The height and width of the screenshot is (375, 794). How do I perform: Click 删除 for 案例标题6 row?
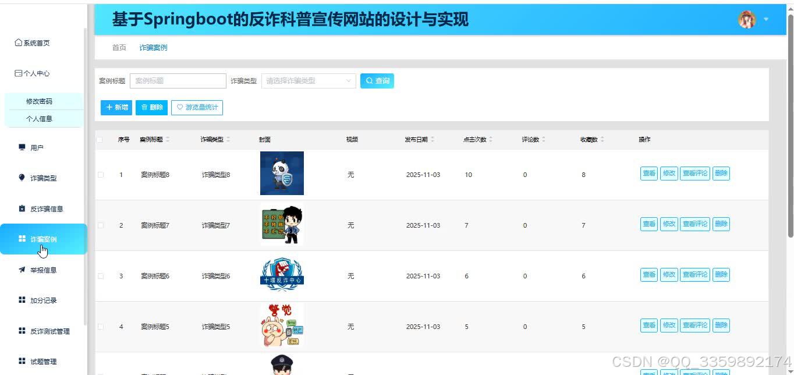coord(721,274)
